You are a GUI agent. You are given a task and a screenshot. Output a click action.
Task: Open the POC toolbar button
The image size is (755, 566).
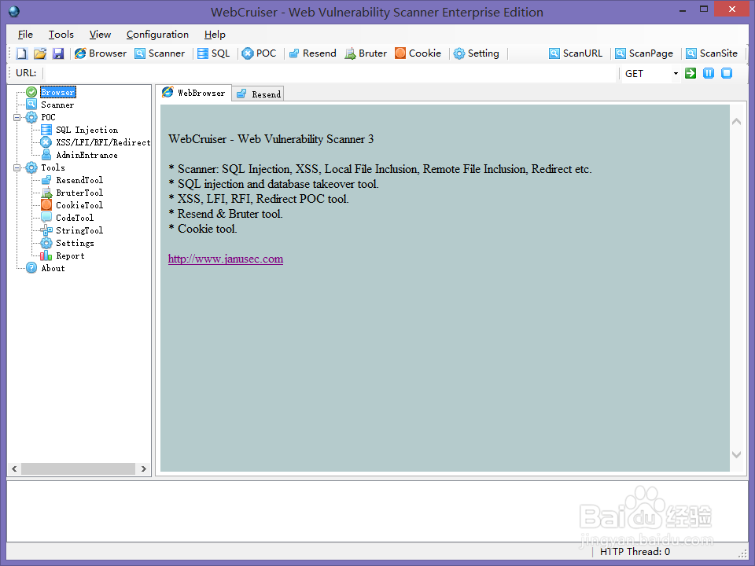coord(260,53)
